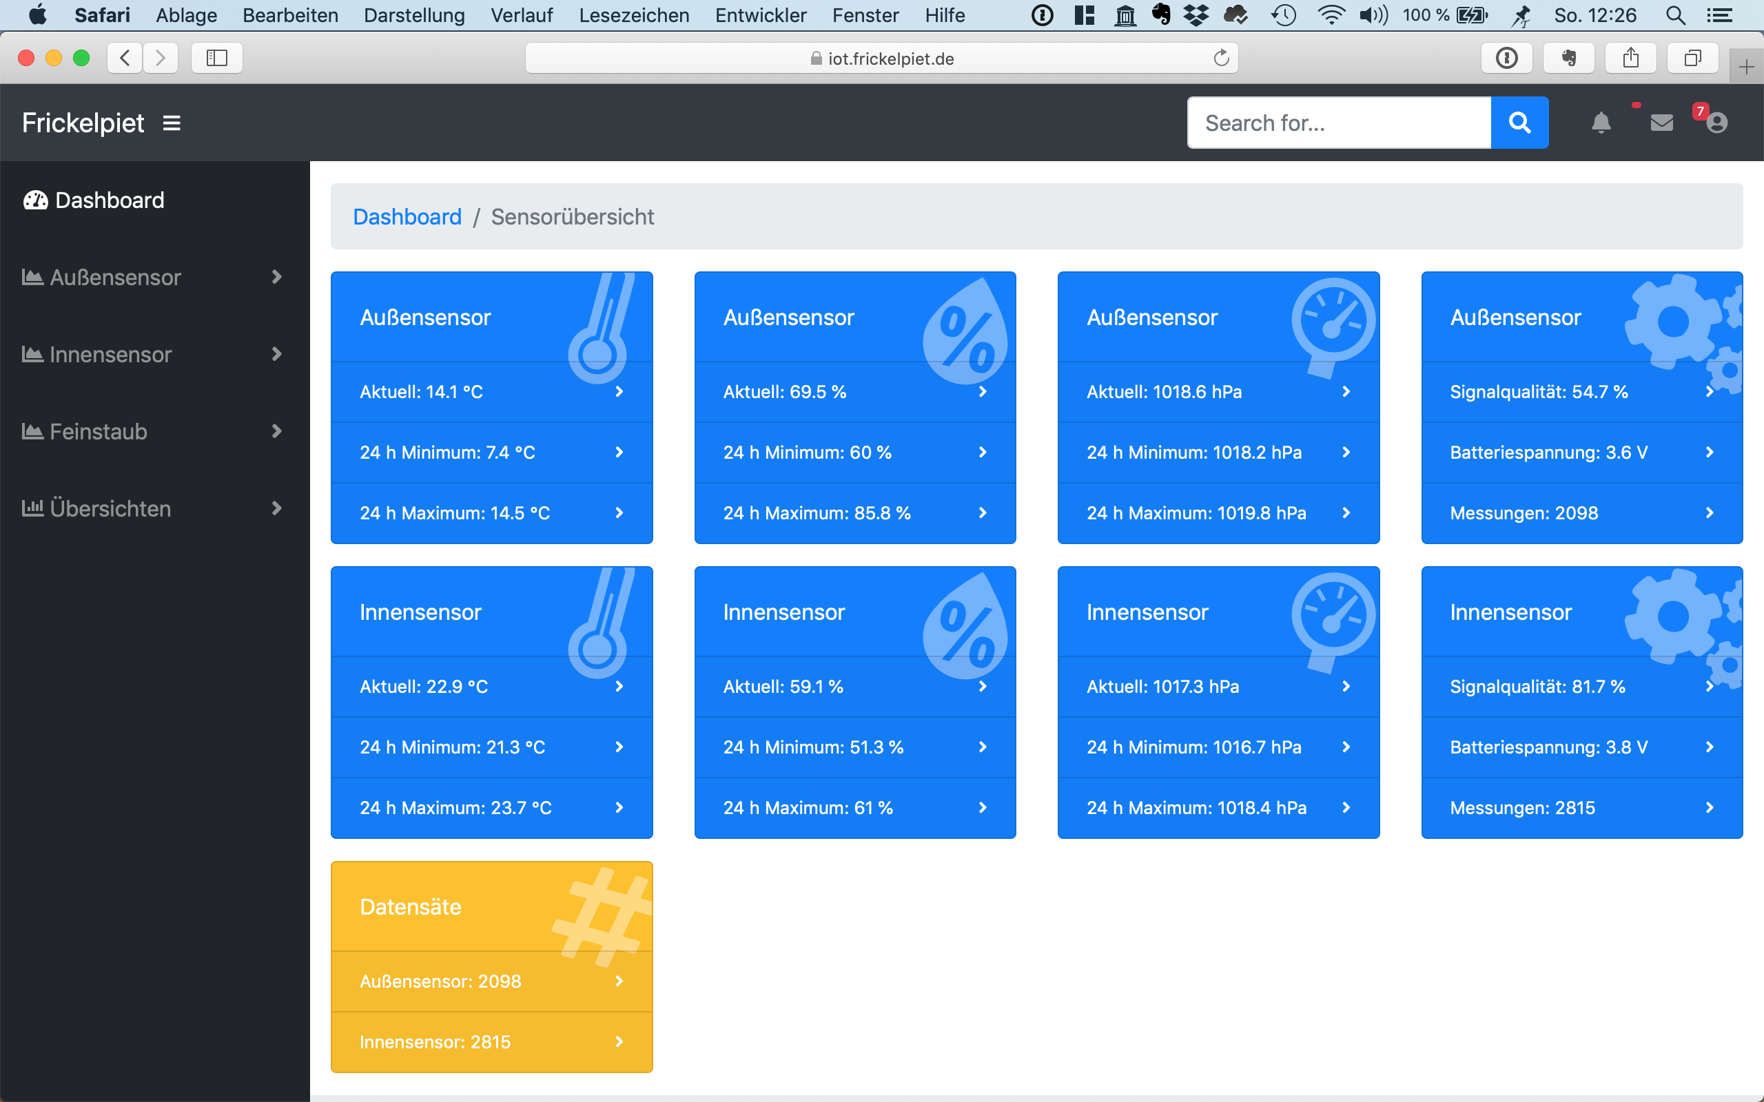Click the Safari forward arrow button

point(161,58)
